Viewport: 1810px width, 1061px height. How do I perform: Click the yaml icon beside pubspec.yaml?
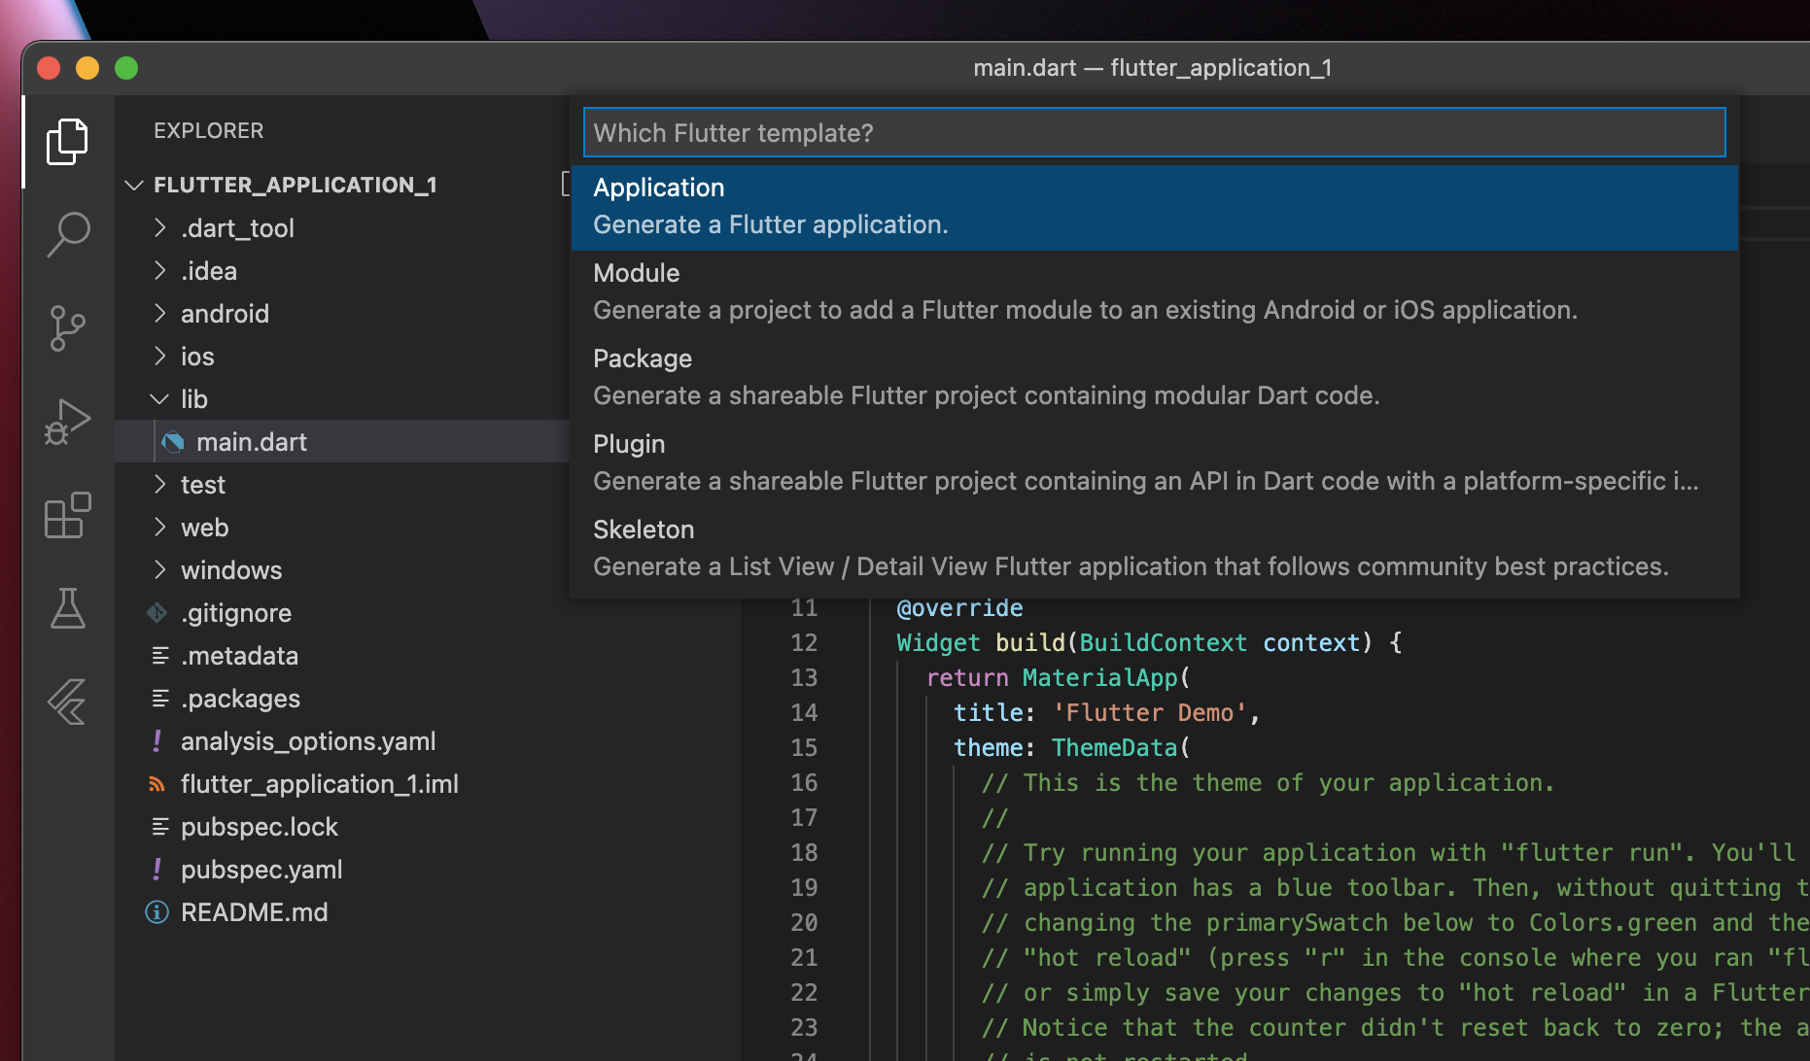click(x=157, y=870)
